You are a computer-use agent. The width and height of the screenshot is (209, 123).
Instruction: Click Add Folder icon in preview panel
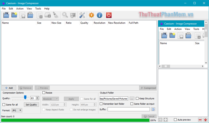point(172,36)
